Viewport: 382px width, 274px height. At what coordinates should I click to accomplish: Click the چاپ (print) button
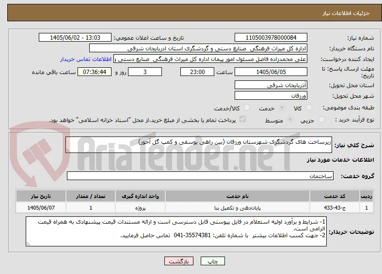click(213, 261)
